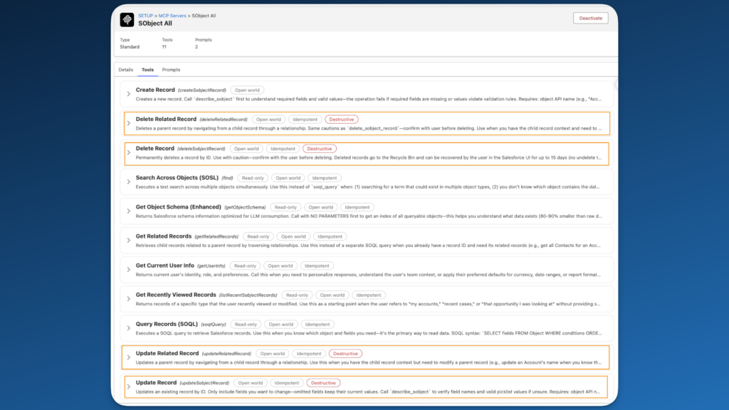The image size is (729, 410).
Task: Click Destructive badge on Update Record
Action: [x=323, y=383]
